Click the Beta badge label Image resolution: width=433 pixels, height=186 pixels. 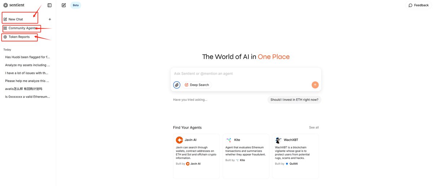tap(76, 5)
